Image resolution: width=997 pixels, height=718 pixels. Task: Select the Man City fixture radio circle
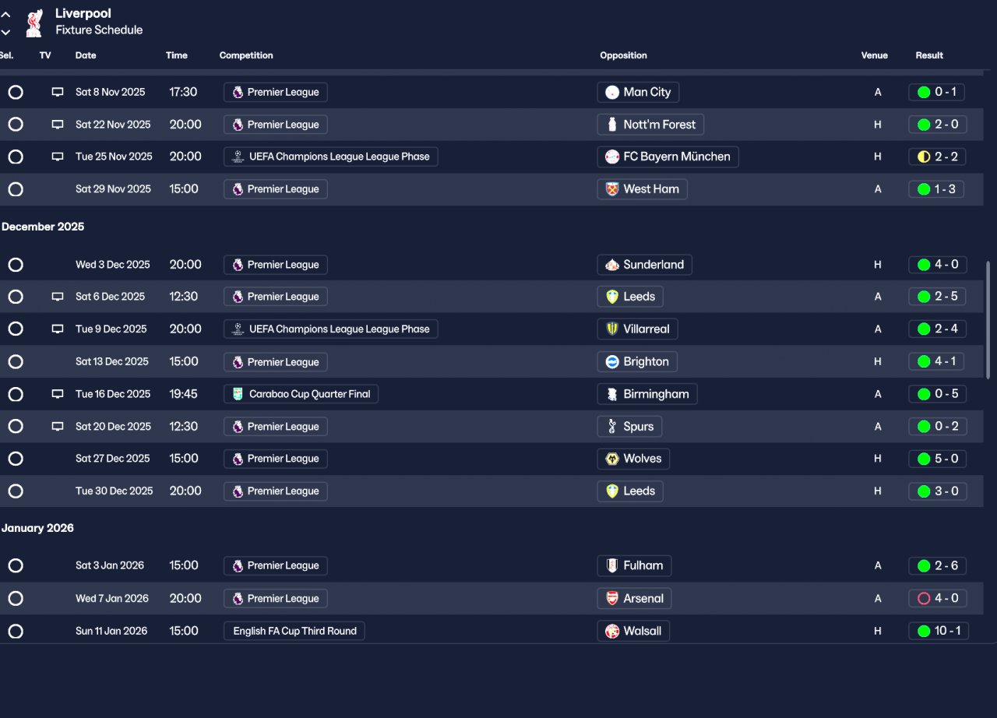click(16, 92)
